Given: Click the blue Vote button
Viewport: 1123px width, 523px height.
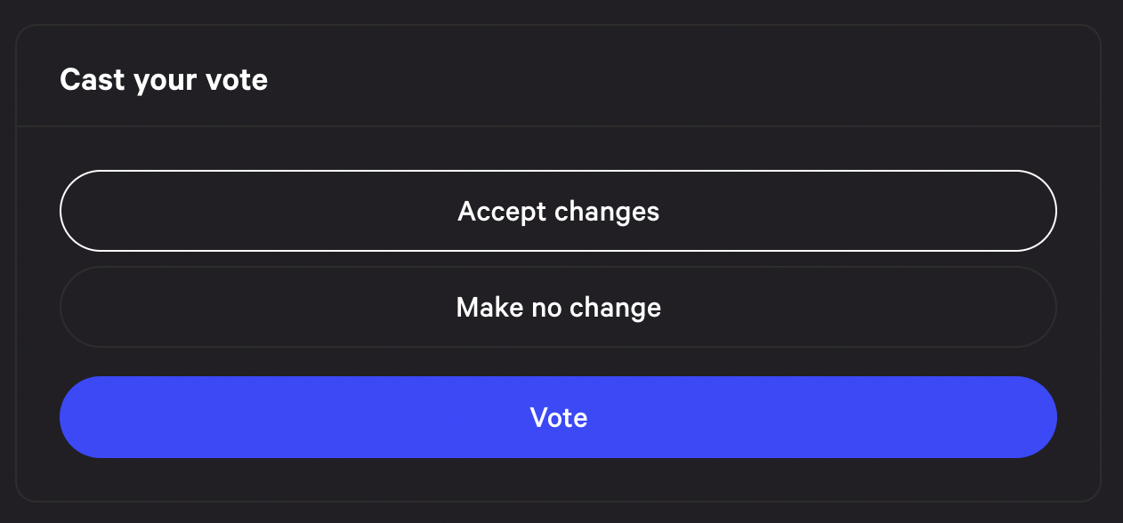Looking at the screenshot, I should click(x=558, y=417).
